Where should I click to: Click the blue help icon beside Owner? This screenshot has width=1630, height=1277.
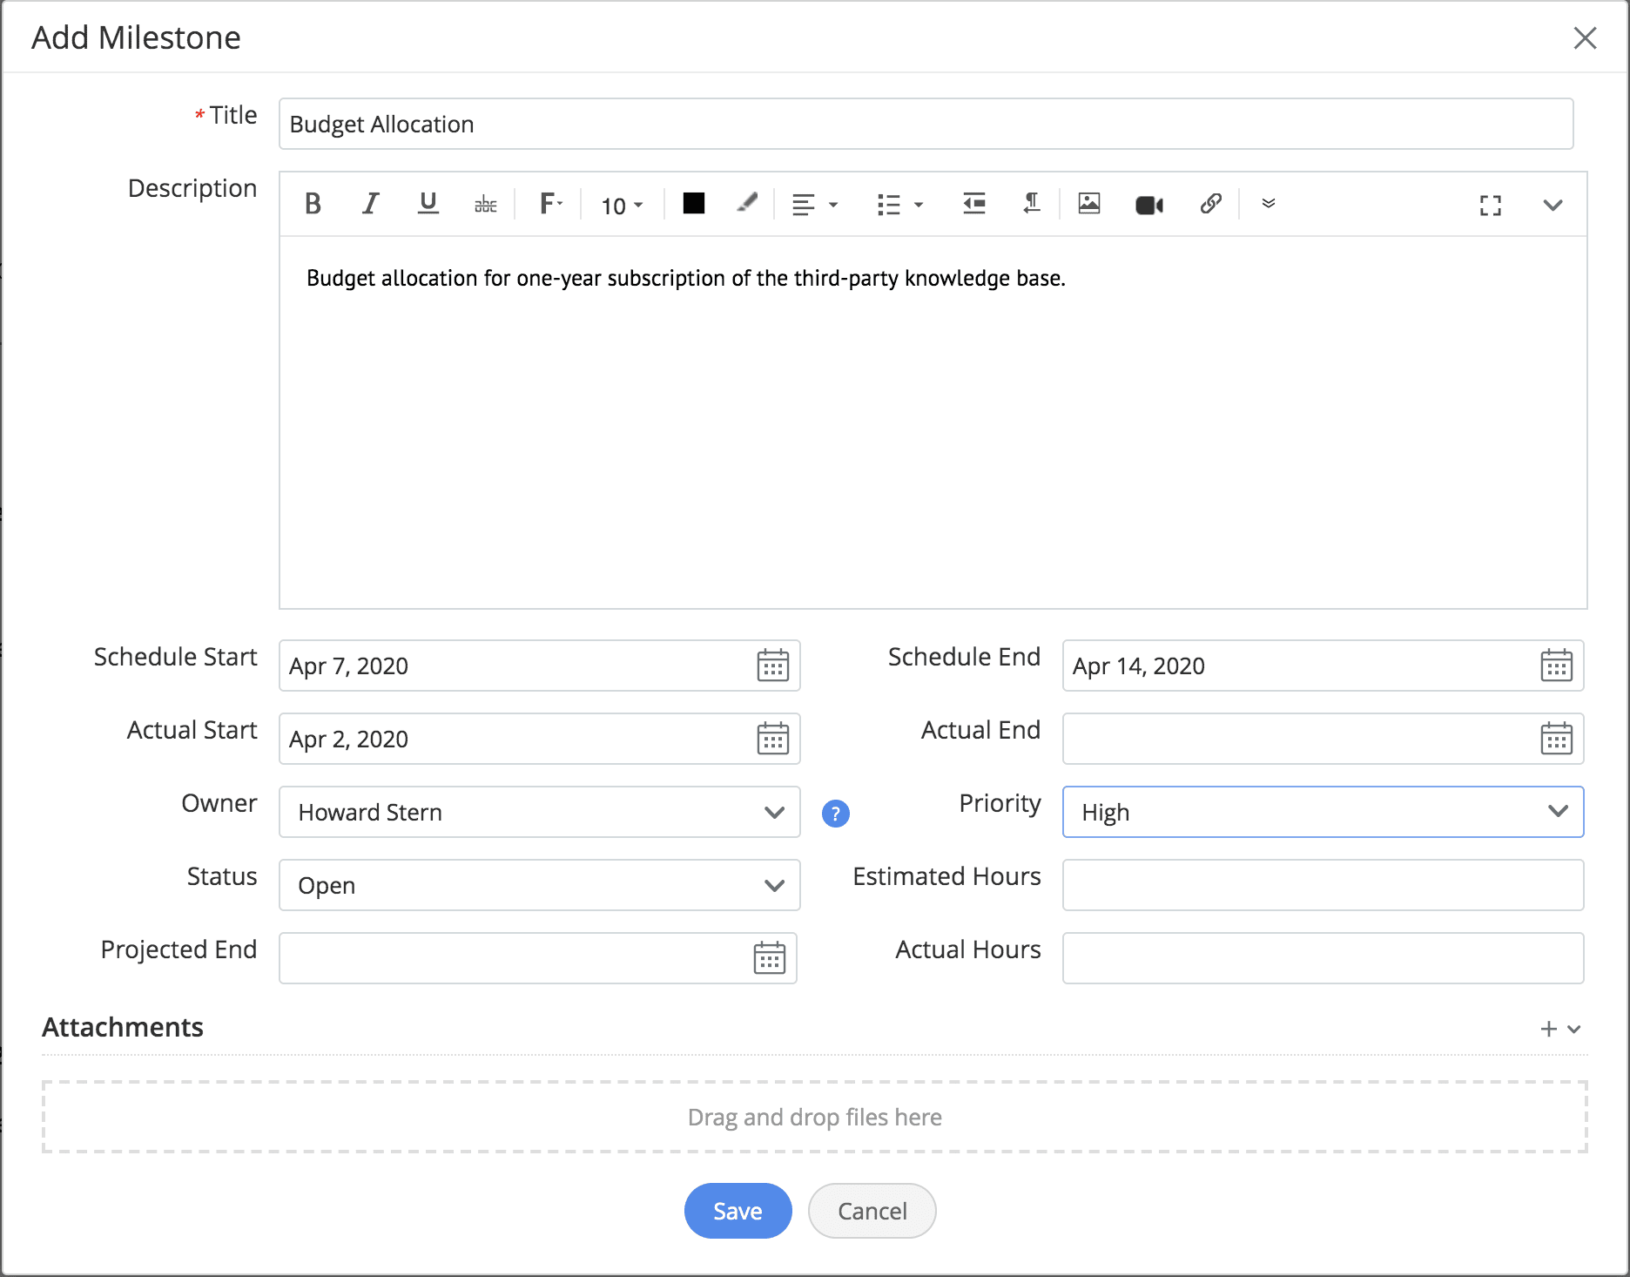pos(835,813)
